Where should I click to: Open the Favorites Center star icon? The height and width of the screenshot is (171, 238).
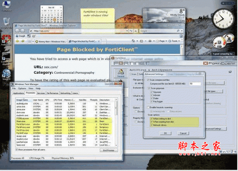[x=17, y=41]
